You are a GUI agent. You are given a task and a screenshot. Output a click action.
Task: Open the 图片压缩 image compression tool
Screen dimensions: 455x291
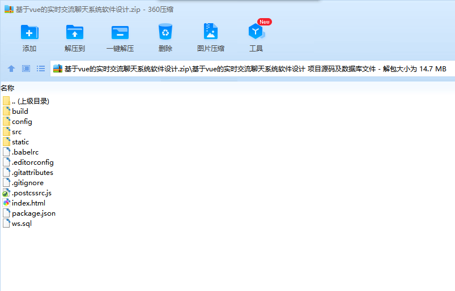pos(211,31)
